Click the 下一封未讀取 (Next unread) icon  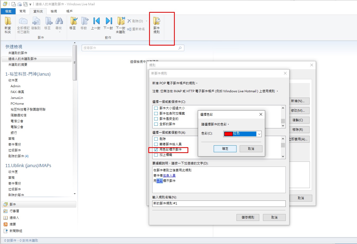tap(121, 21)
